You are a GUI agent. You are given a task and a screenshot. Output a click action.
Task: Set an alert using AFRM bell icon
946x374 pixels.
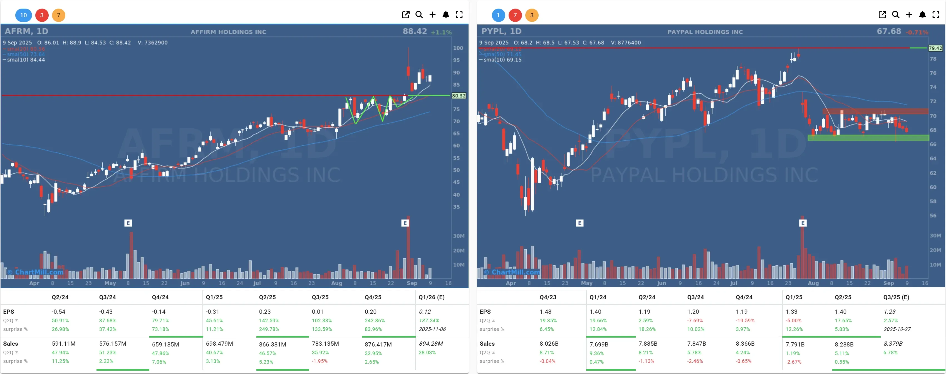pos(446,15)
